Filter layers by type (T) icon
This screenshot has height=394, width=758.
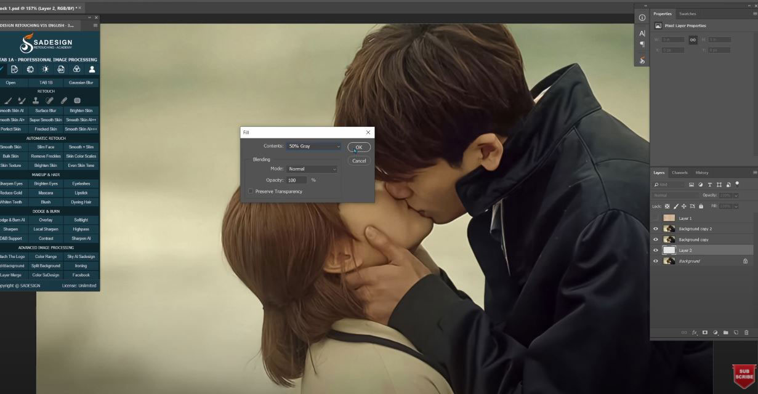click(x=710, y=185)
